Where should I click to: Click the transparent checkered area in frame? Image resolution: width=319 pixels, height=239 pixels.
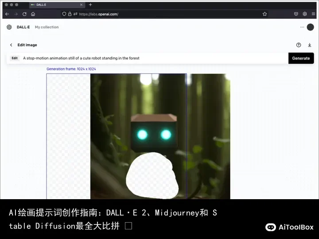(69, 136)
